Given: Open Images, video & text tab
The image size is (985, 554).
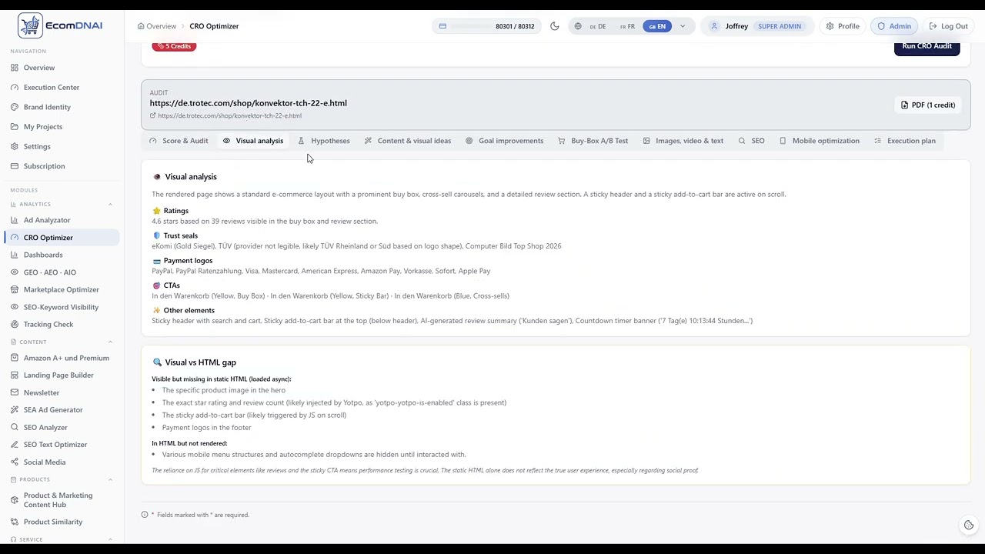Looking at the screenshot, I should coord(683,141).
